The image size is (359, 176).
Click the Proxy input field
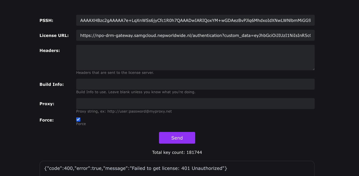point(195,103)
